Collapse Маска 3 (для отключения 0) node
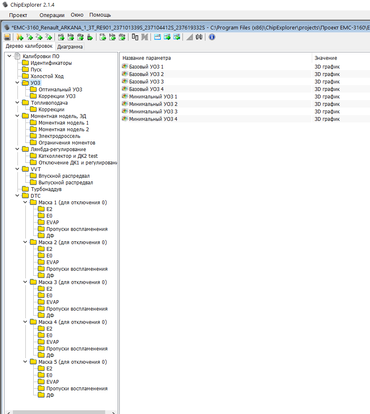 click(25, 282)
